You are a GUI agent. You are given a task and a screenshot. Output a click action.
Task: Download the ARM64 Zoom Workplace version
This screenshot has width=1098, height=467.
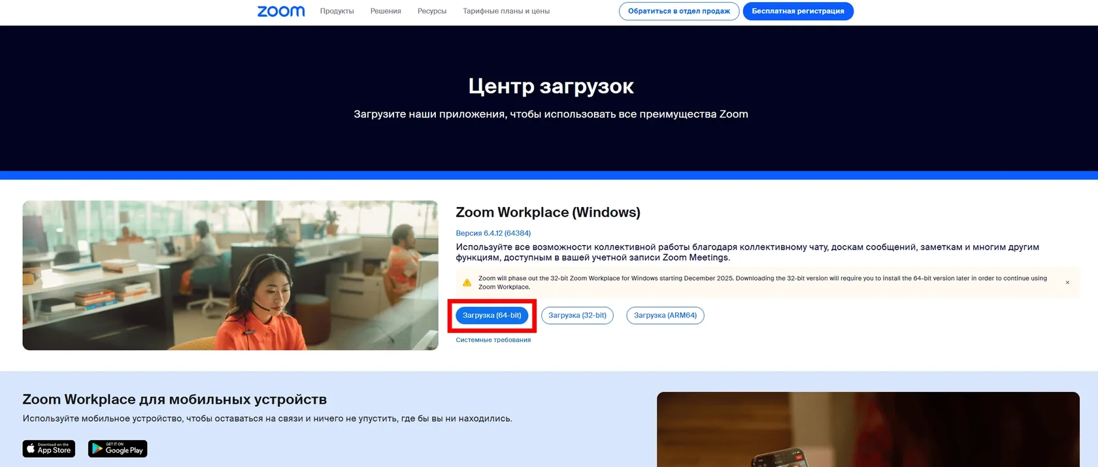tap(665, 315)
